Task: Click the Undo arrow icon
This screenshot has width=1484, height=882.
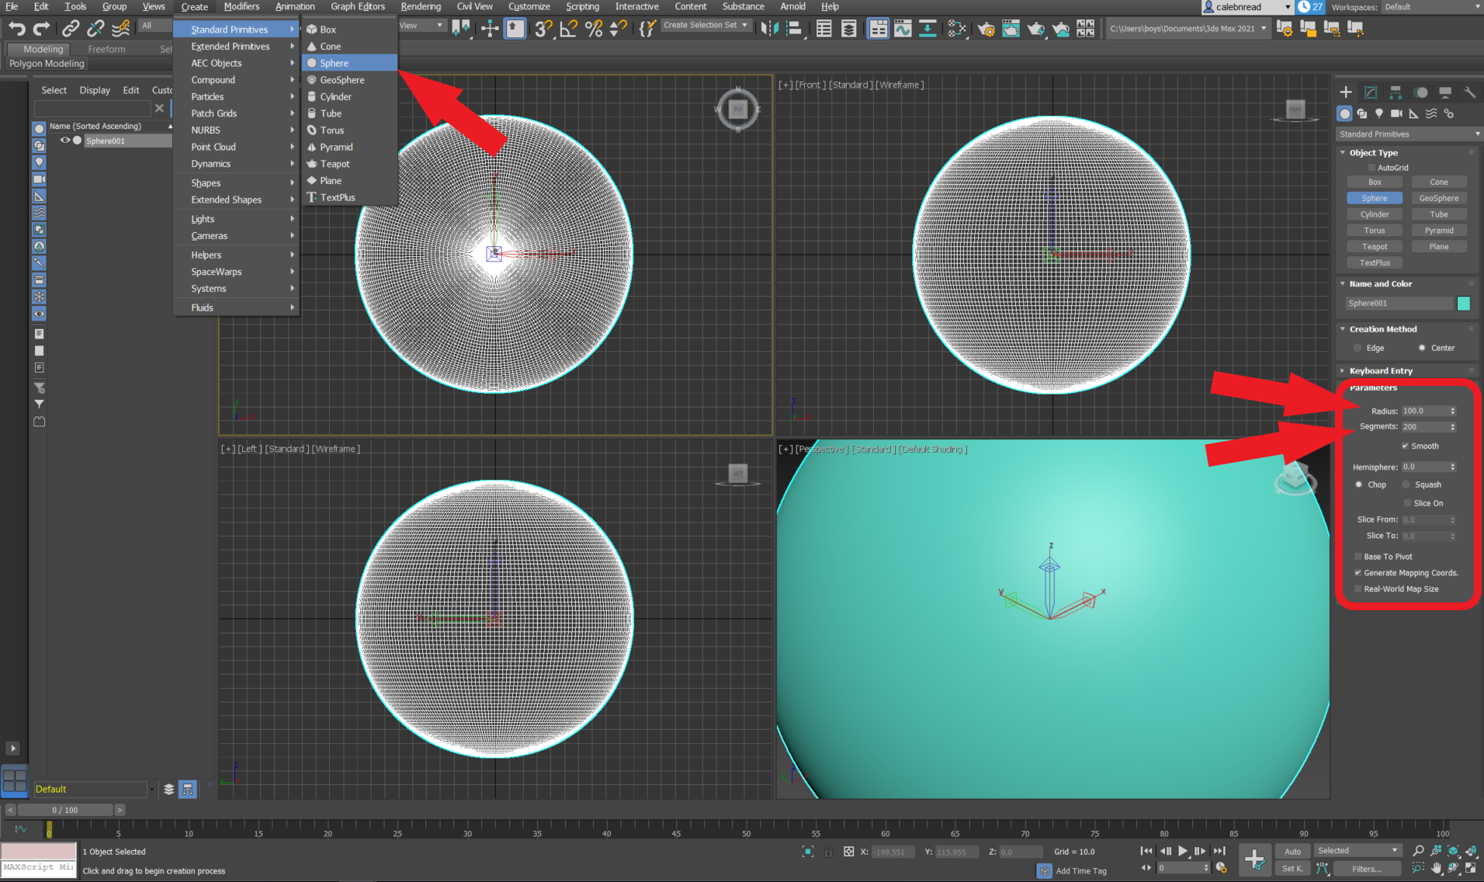Action: coord(16,29)
